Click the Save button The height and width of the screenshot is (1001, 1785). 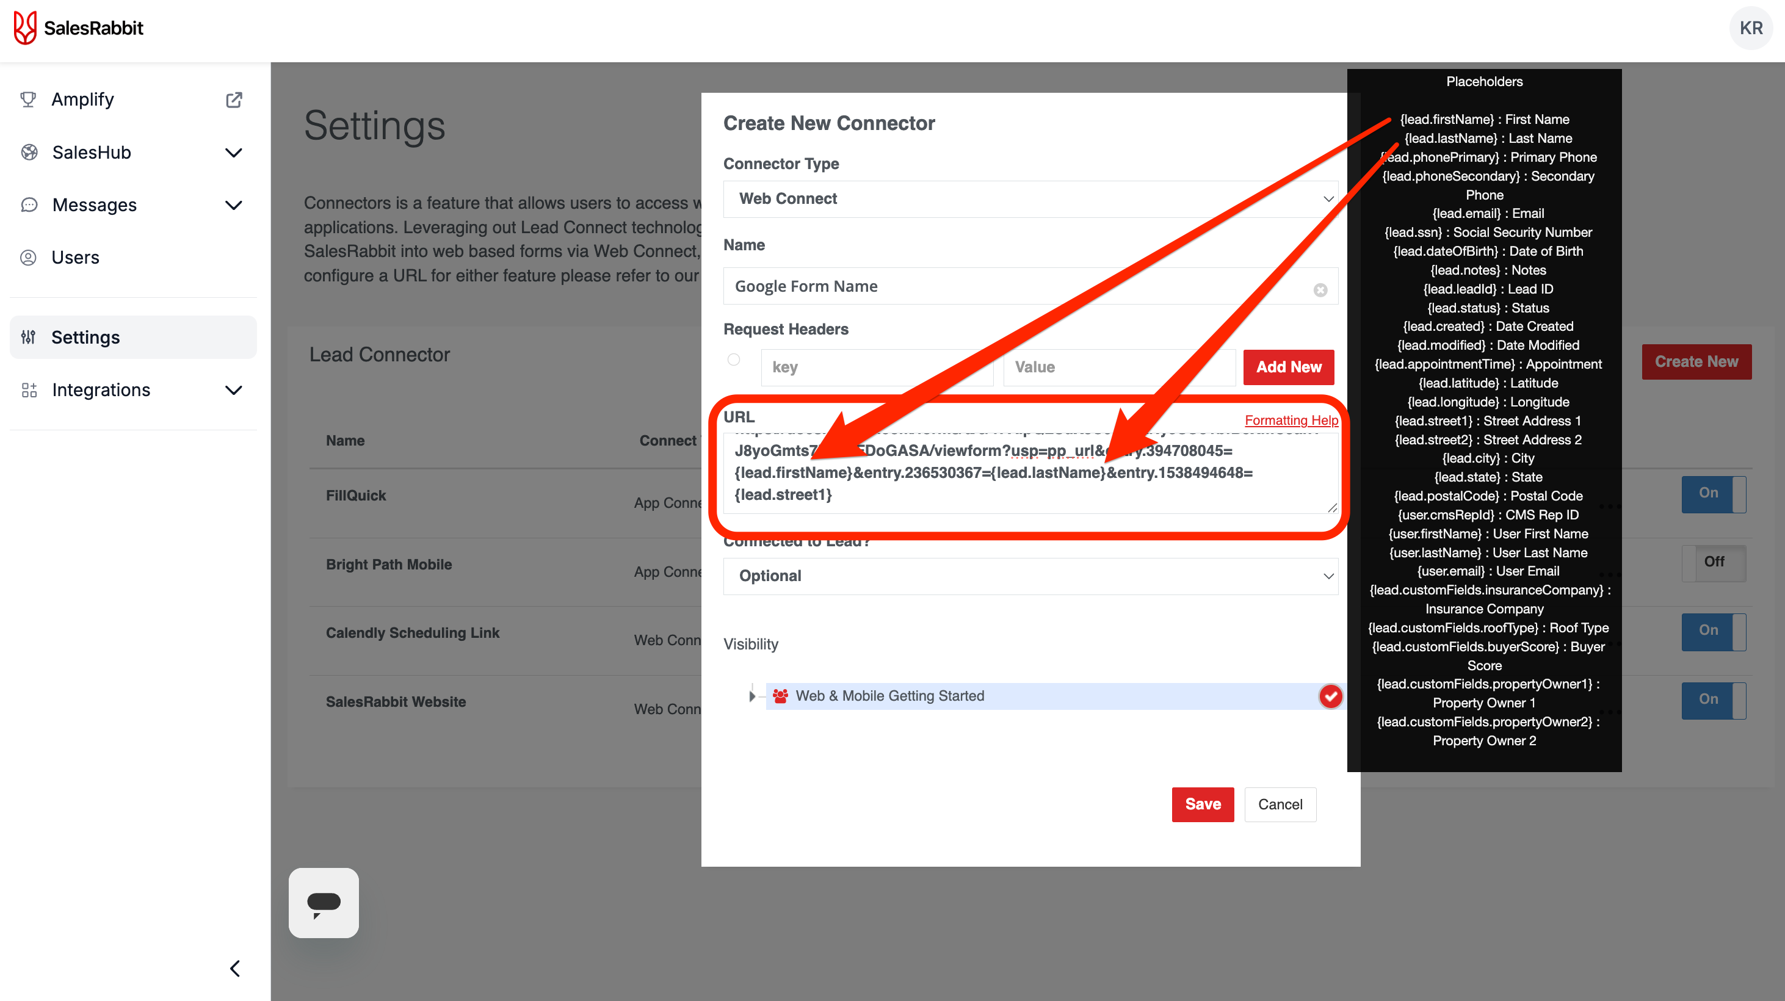point(1202,804)
